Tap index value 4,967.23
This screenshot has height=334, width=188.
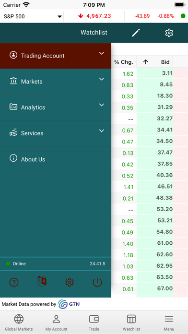99,16
